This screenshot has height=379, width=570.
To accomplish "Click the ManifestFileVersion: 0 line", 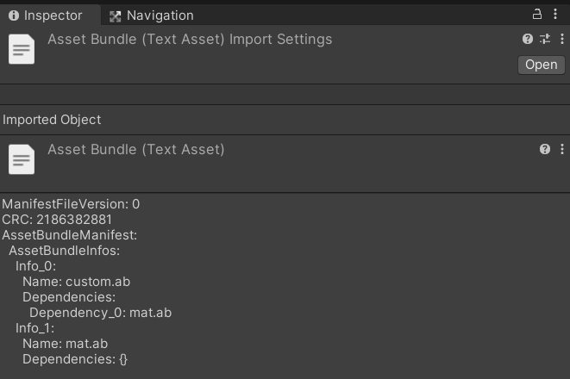I will (71, 204).
